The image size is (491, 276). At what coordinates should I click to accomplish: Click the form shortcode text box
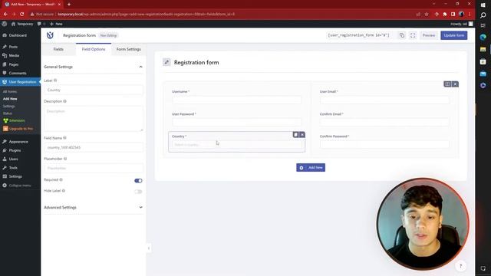click(358, 35)
